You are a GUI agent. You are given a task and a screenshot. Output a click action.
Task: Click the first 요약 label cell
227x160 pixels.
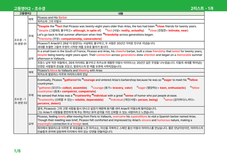[32, 59]
